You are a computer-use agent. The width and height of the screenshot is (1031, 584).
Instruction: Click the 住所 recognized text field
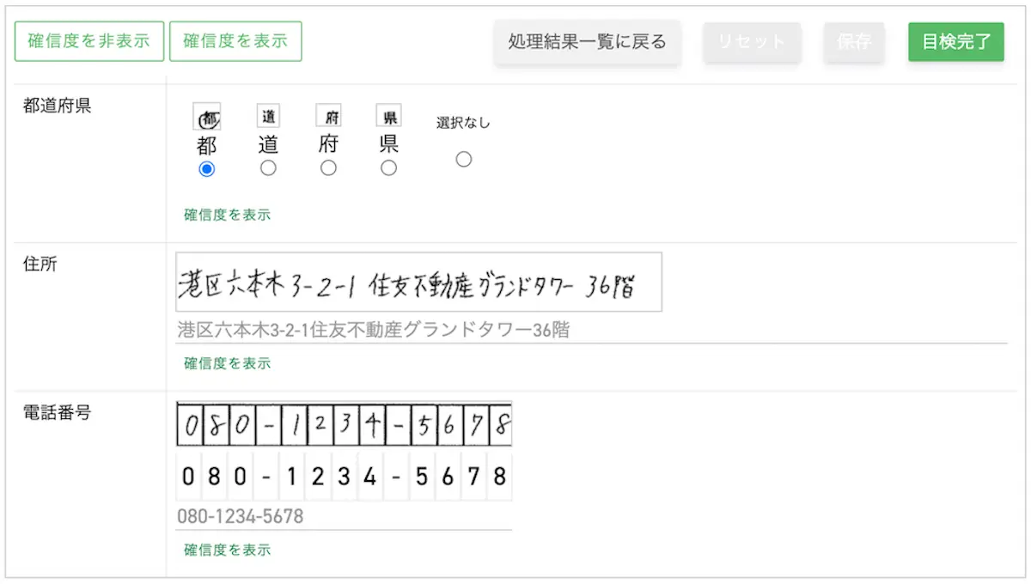point(591,330)
